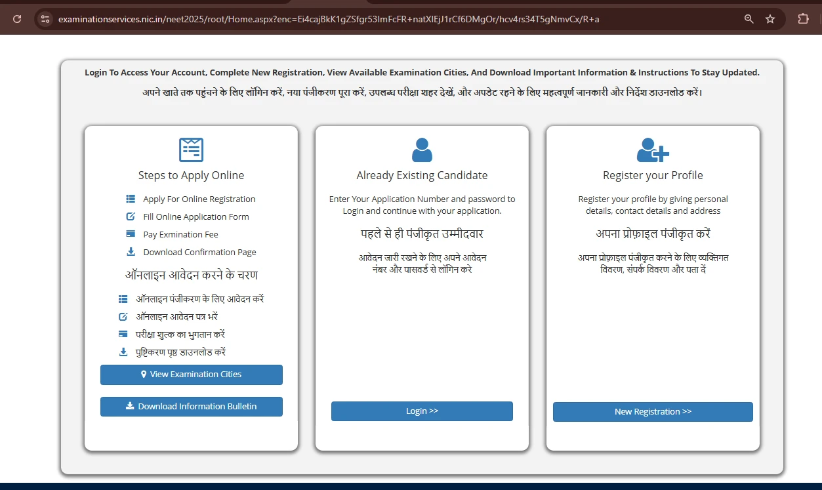Click the edit icon beside the Hindi fill-form step

[x=123, y=316]
